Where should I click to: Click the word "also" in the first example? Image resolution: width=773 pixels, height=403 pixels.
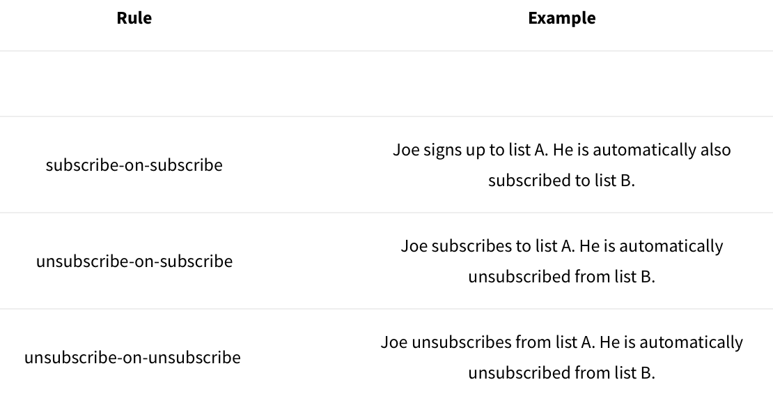(x=715, y=150)
